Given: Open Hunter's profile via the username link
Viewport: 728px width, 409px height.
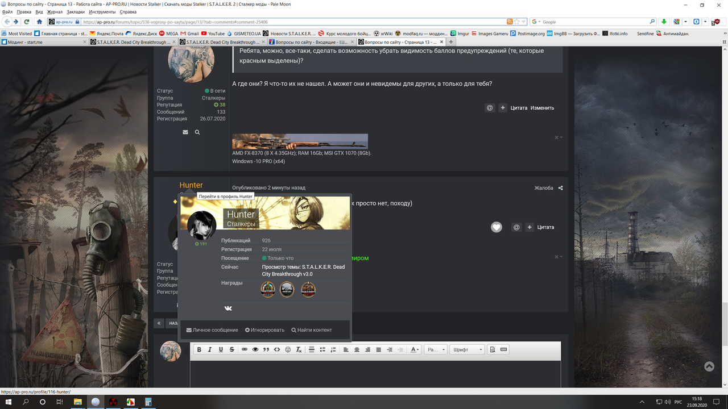Looking at the screenshot, I should point(191,185).
